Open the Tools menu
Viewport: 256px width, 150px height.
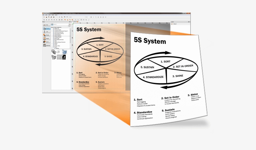53,15
